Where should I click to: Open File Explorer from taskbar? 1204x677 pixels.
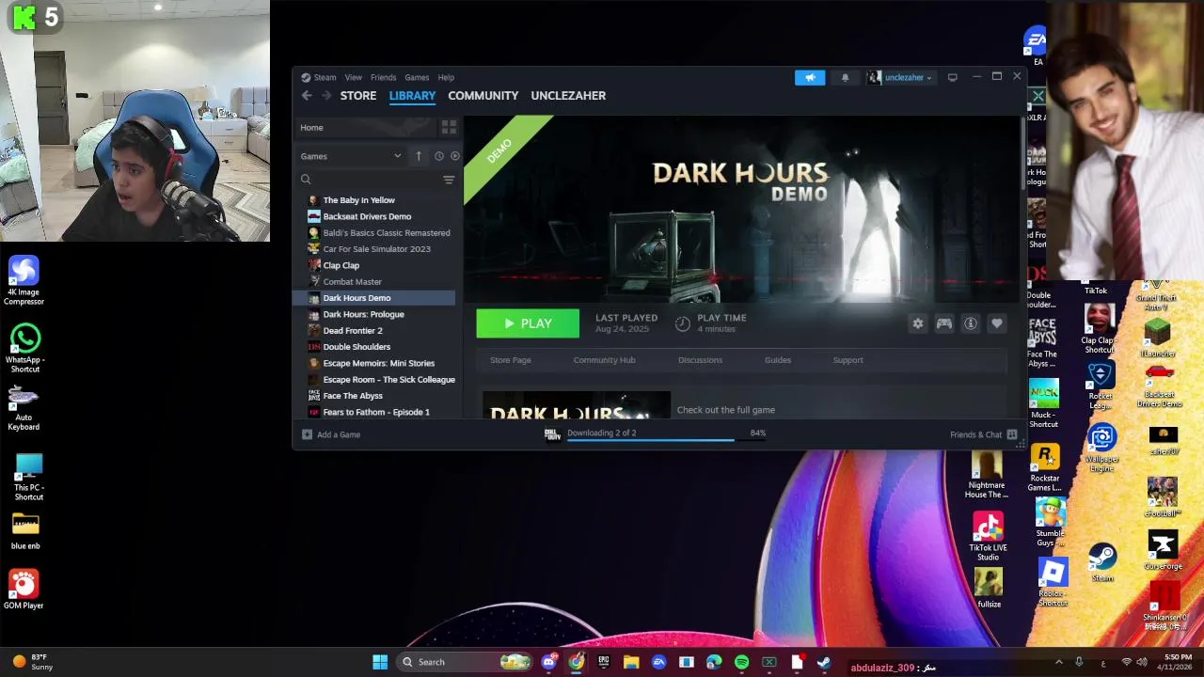[631, 662]
